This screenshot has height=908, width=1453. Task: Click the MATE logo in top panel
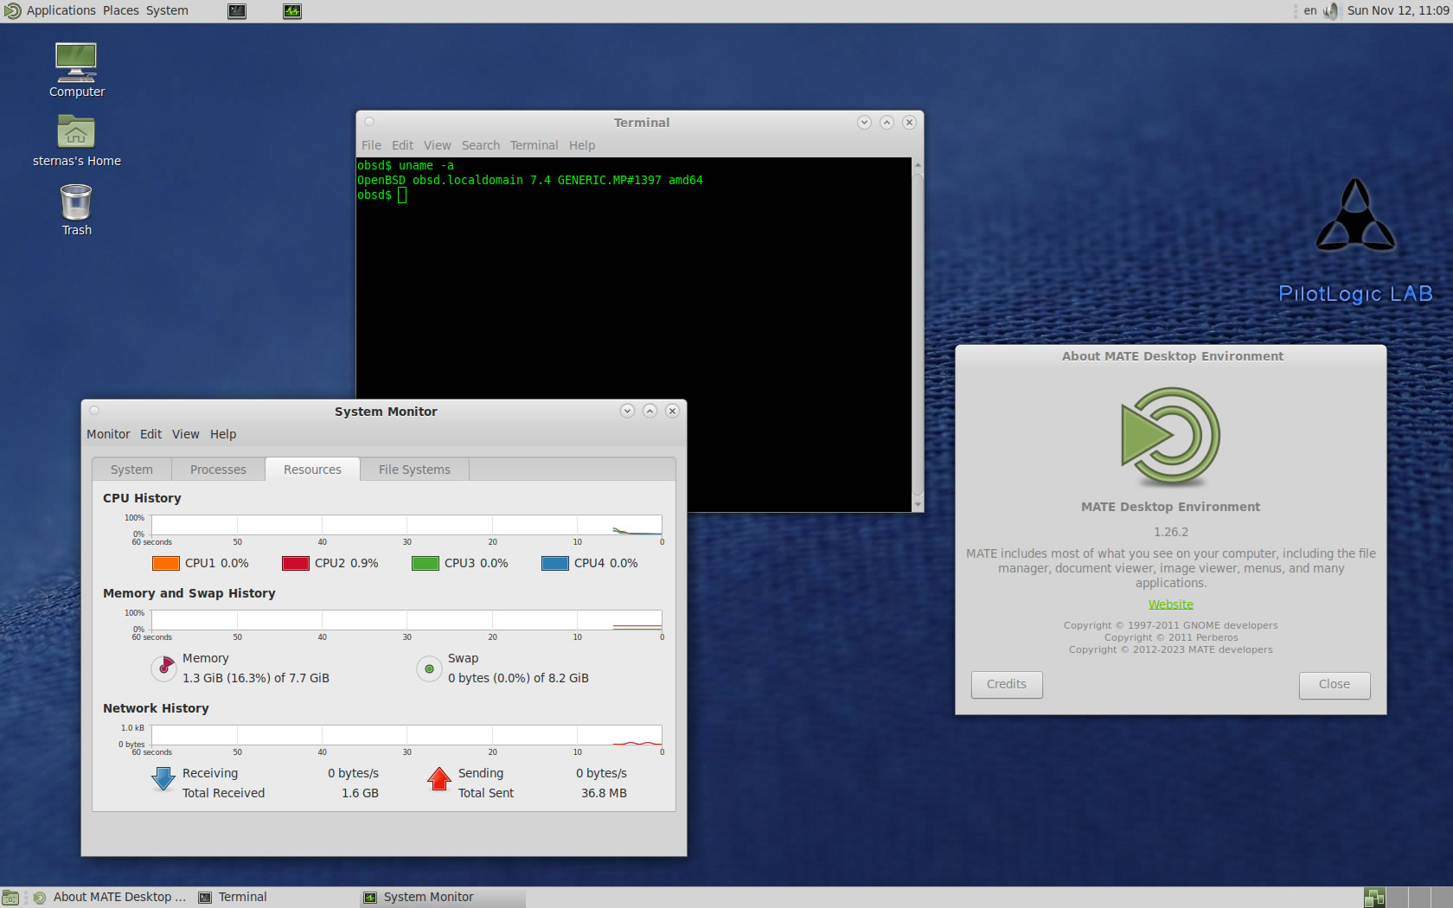click(x=12, y=11)
